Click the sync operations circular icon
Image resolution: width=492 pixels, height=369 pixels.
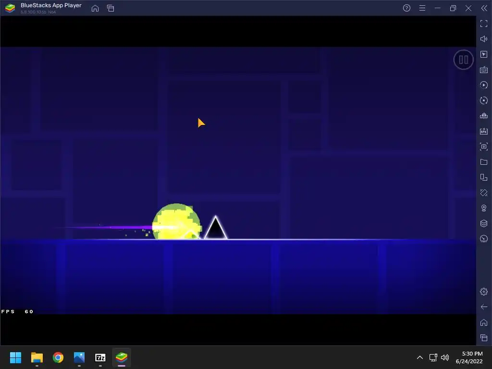tap(484, 100)
